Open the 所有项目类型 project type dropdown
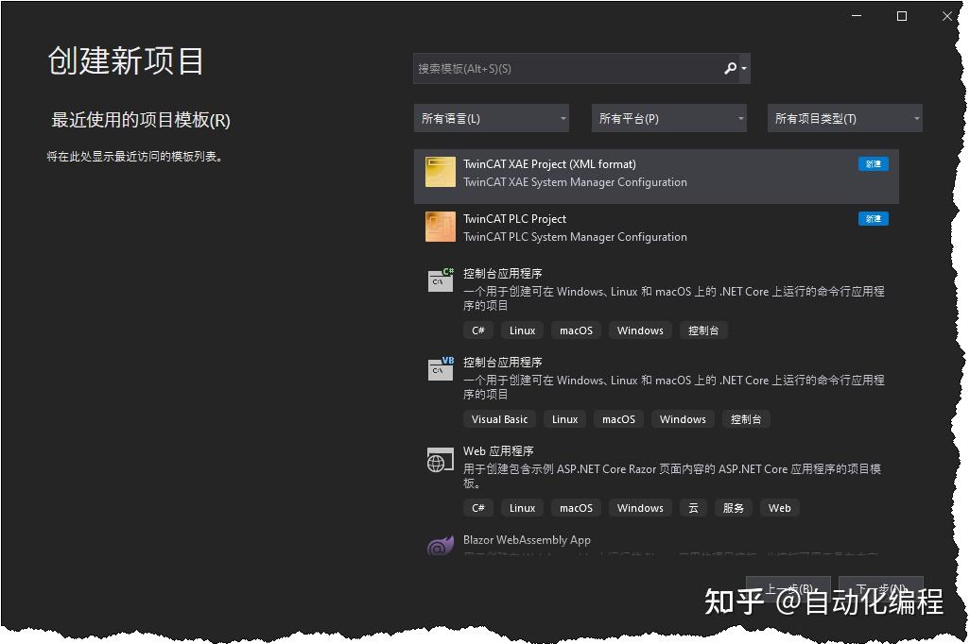This screenshot has width=970, height=644. coord(845,118)
